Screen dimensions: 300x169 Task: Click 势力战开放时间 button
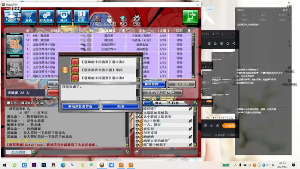162,92
